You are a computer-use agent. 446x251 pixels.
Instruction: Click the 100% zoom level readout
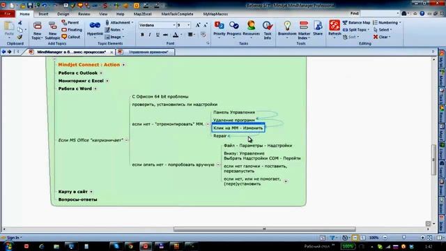pyautogui.click(x=374, y=237)
